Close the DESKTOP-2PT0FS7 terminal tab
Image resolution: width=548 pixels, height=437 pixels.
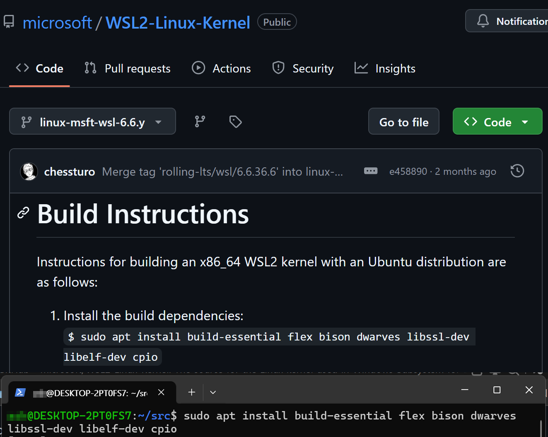(x=162, y=392)
